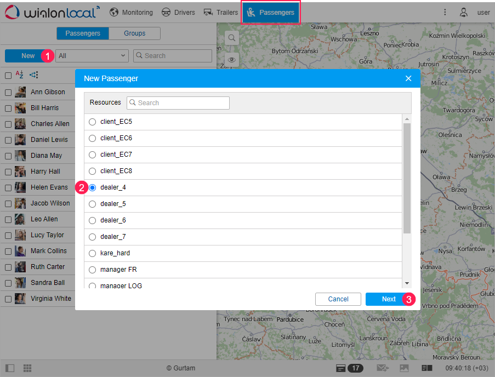
Task: Open the Drivers menu tab
Action: [x=178, y=12]
